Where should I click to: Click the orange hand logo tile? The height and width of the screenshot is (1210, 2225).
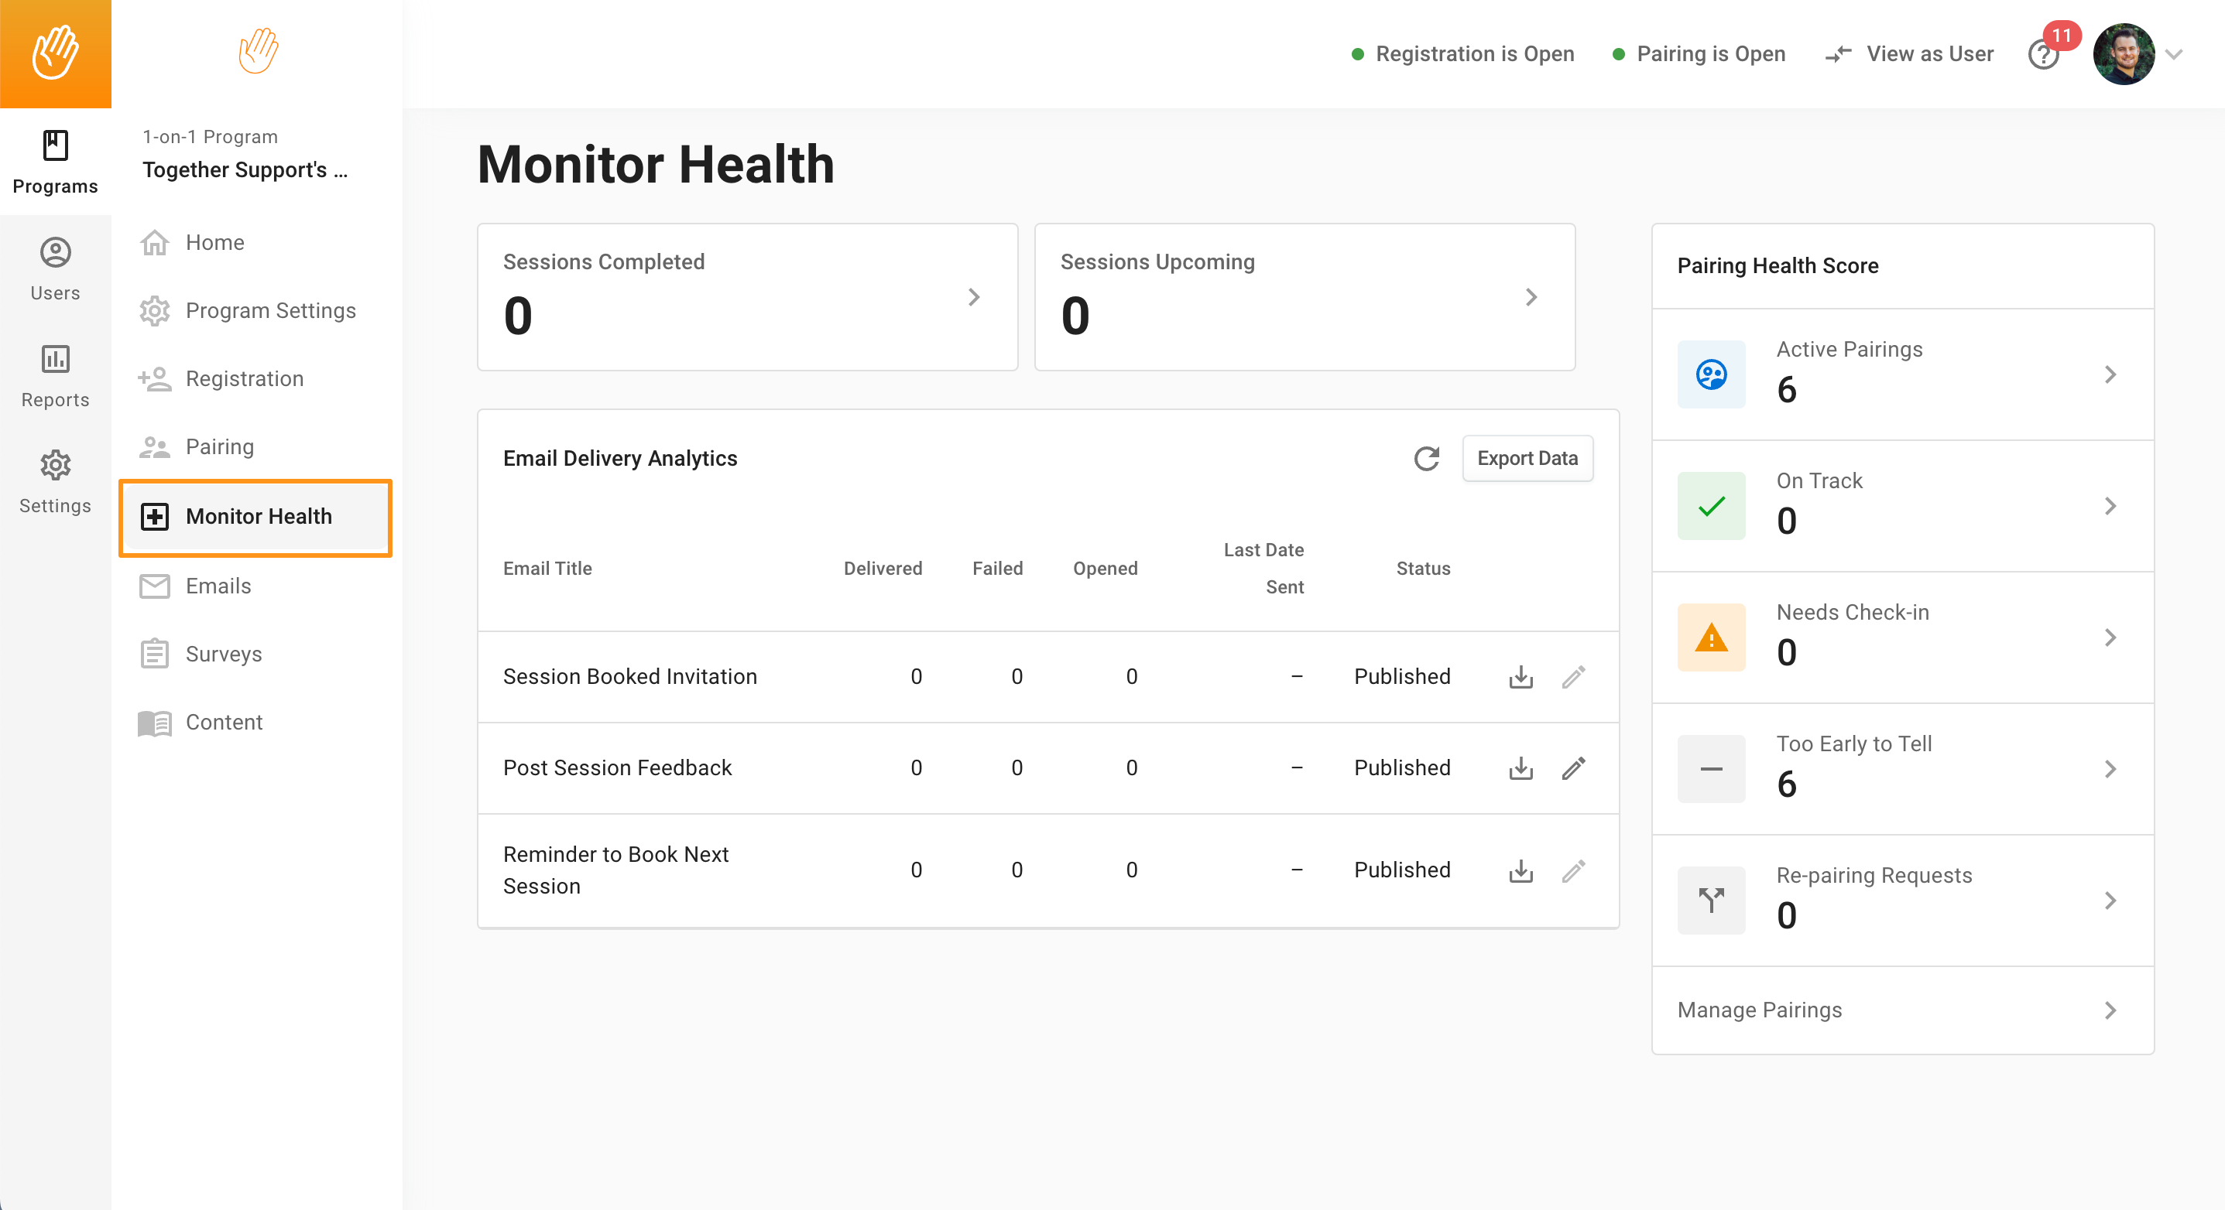tap(55, 53)
